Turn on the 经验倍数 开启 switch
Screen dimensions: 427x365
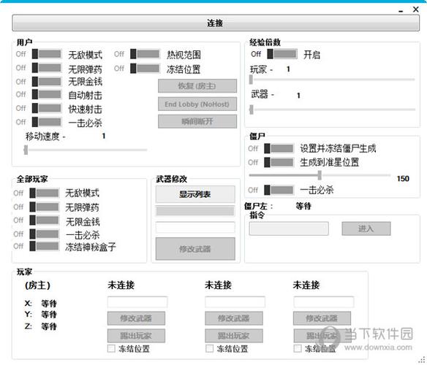click(x=282, y=54)
